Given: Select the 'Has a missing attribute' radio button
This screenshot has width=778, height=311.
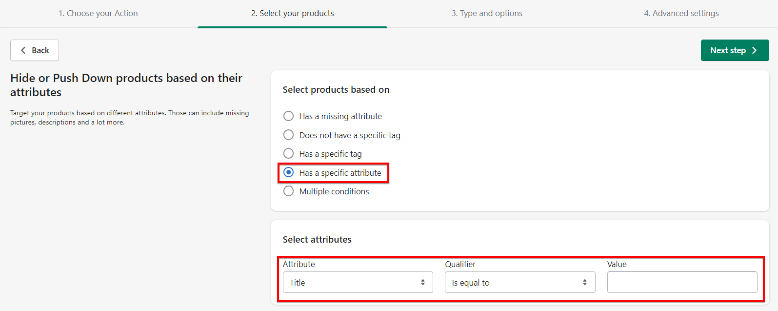Looking at the screenshot, I should click(x=289, y=116).
